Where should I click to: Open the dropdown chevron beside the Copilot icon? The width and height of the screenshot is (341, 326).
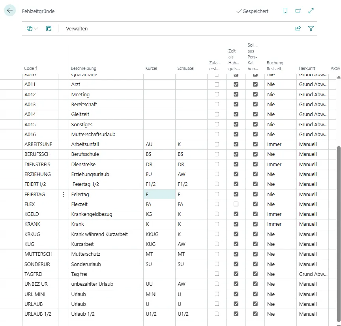(36, 28)
